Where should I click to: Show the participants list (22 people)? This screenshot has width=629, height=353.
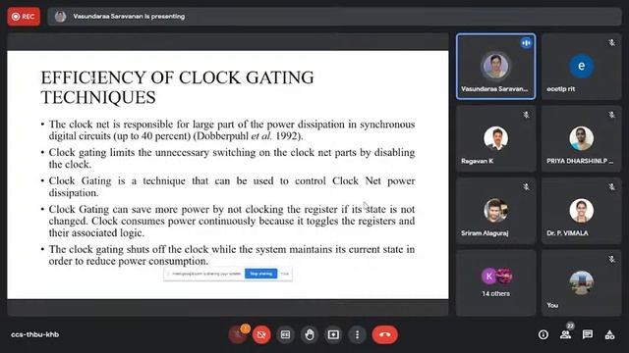click(x=566, y=334)
